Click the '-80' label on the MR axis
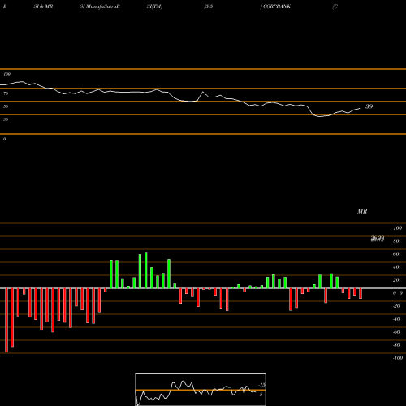 [396, 345]
